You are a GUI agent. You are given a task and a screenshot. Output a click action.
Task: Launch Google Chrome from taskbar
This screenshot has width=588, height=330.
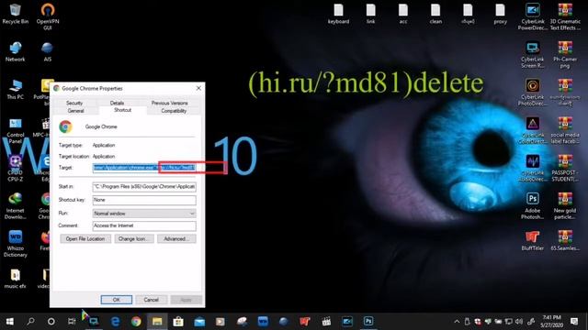pyautogui.click(x=136, y=322)
